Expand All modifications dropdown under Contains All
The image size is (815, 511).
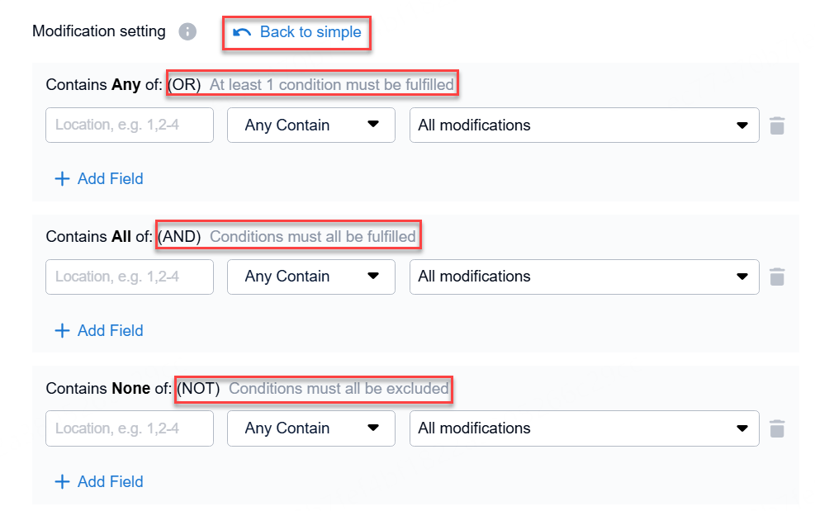point(584,277)
